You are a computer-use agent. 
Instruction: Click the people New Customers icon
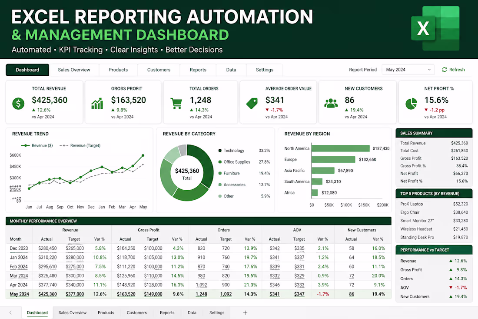(331, 104)
